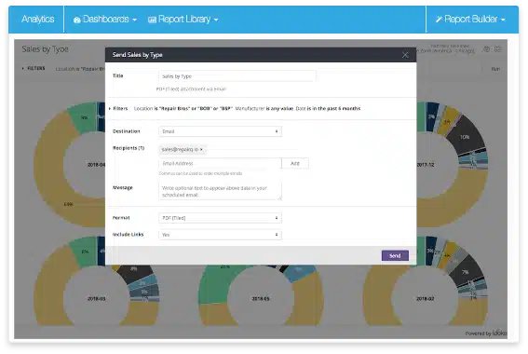
Task: Expand the Filters section in dialog
Action: (118, 108)
